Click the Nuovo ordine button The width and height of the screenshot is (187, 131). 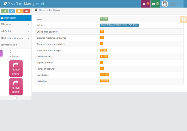coord(16,69)
